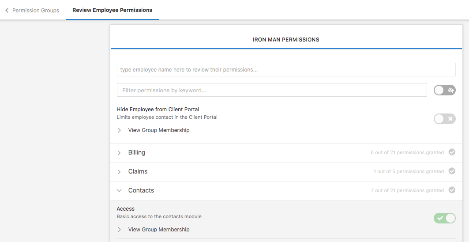This screenshot has height=242, width=469.
Task: Collapse the Contacts permissions section
Action: 119,190
